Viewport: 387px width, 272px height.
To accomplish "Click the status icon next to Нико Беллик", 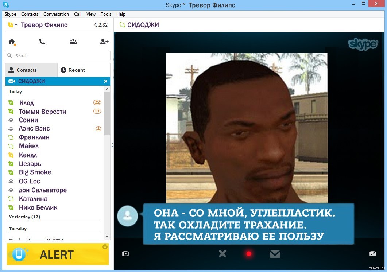I will (11, 207).
